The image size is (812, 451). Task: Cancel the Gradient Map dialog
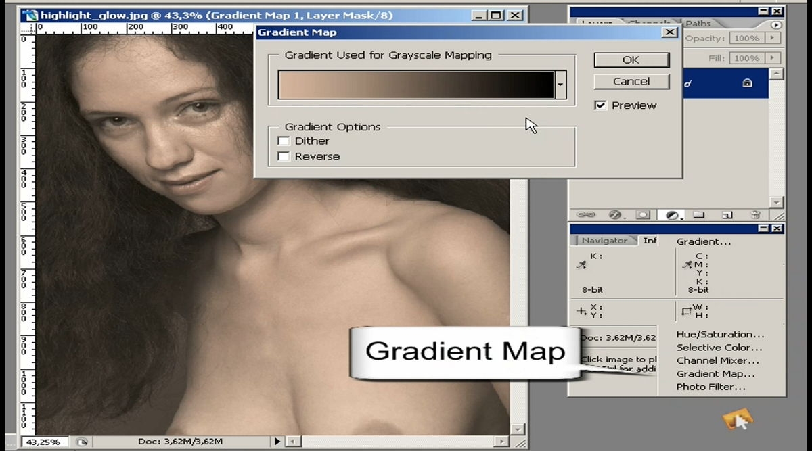click(x=631, y=81)
